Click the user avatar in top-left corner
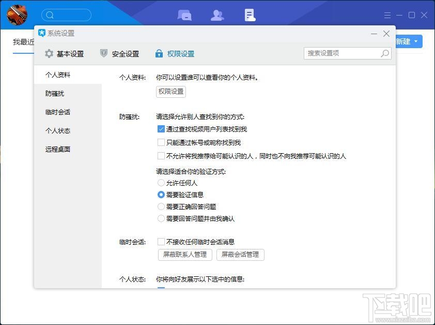Viewport: 435px width, 325px height. tap(16, 14)
